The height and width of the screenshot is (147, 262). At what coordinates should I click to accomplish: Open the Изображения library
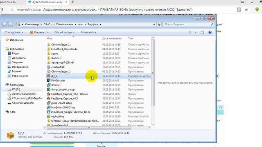pos(20,67)
